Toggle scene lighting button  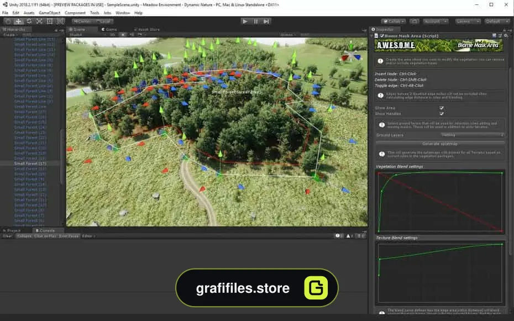(x=123, y=34)
